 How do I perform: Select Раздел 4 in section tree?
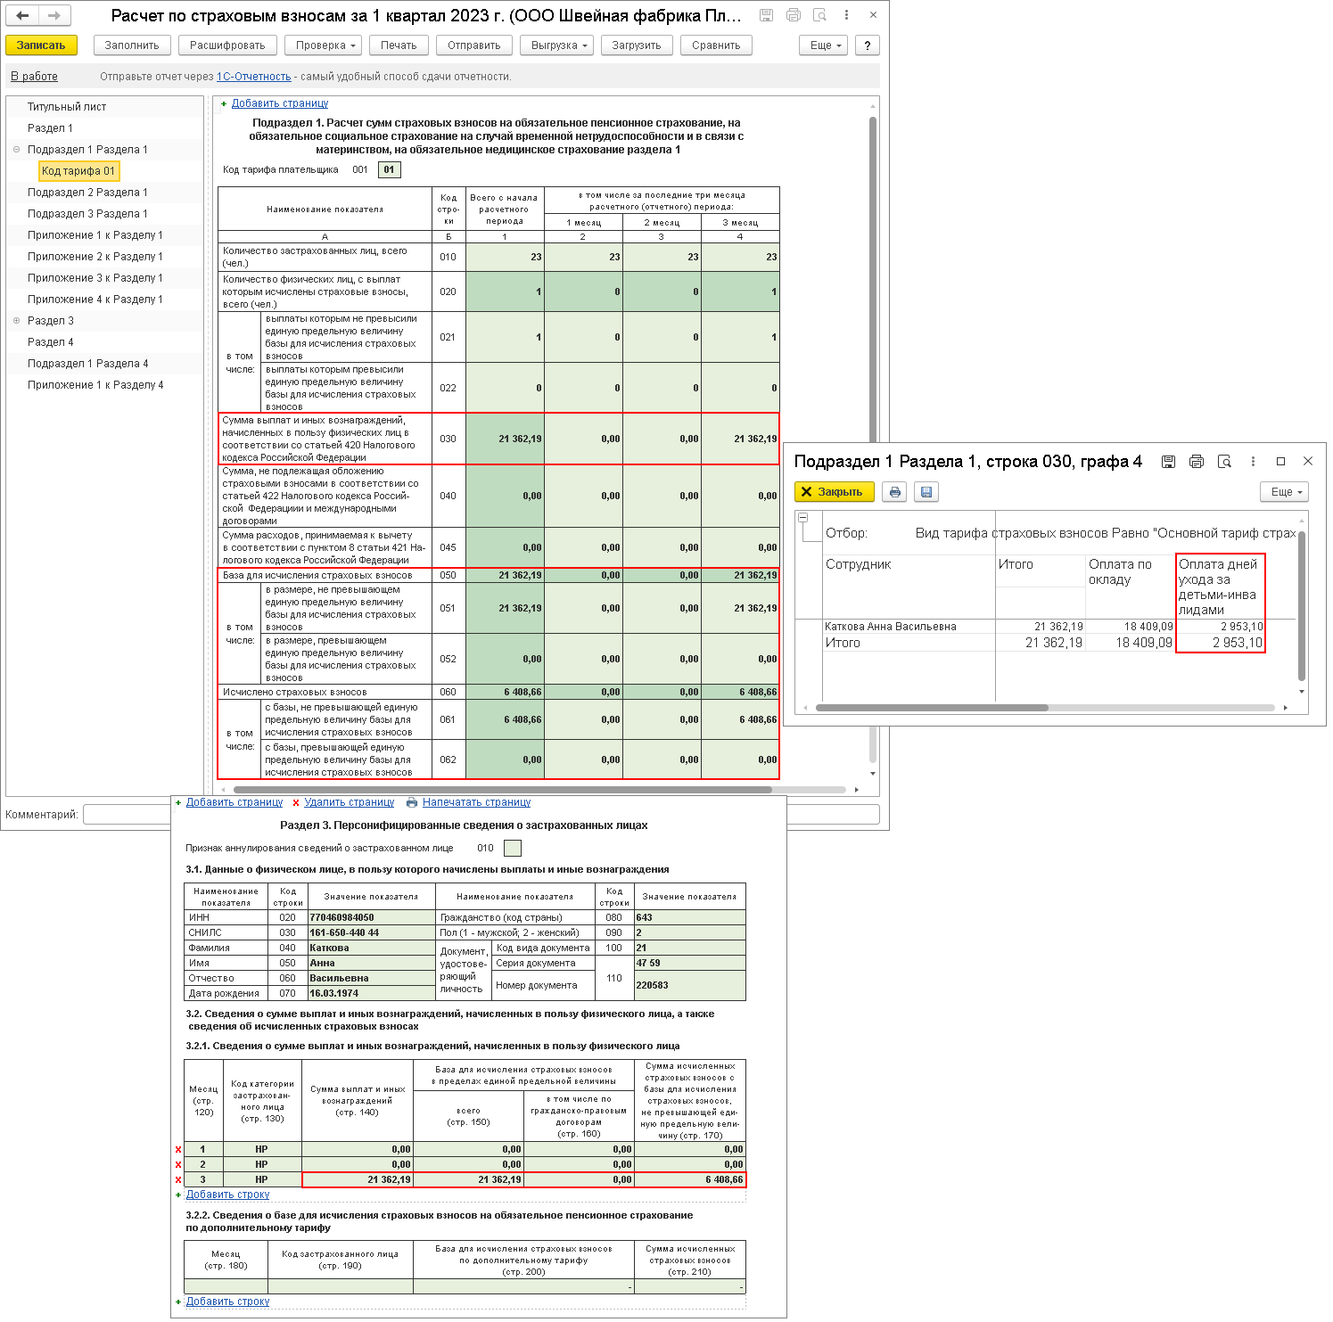click(x=51, y=342)
